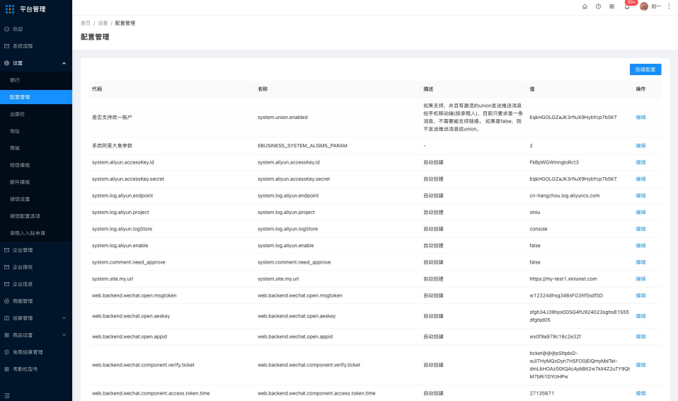Click the value xiniu in project row

[535, 213]
